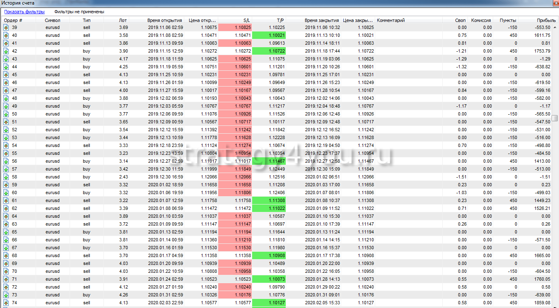
Task: Sort by the Символ column header
Action: (x=53, y=20)
